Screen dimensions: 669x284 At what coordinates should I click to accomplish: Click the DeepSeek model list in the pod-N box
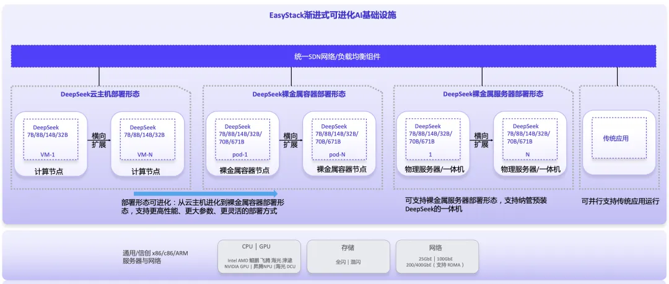click(338, 134)
